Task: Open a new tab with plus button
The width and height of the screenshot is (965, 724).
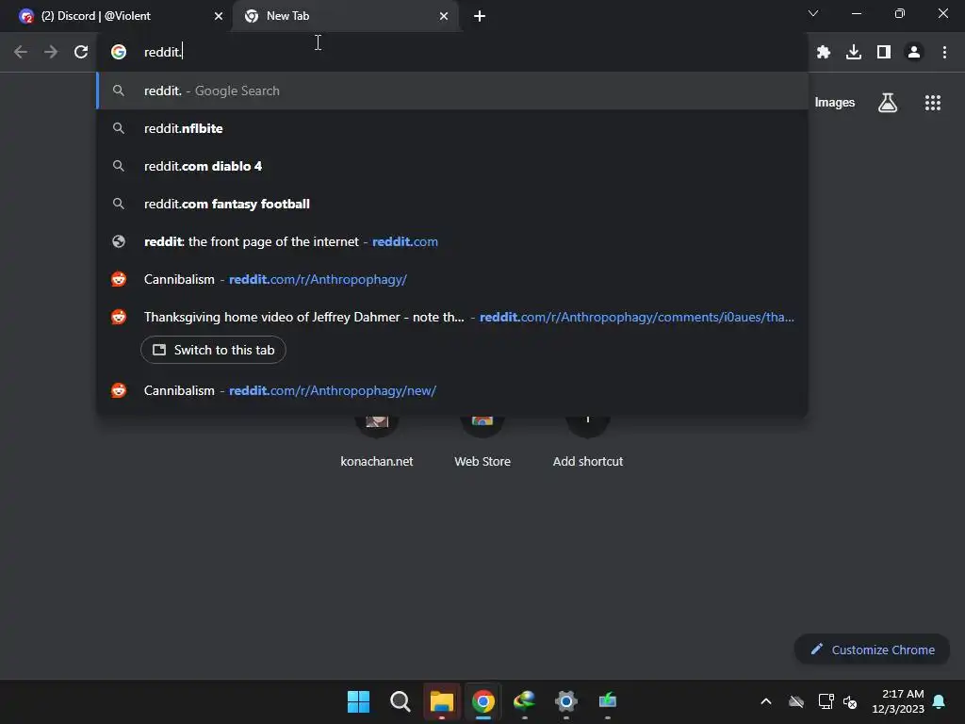Action: pos(480,16)
